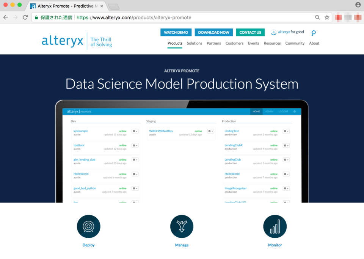Open the Resources menu

[x=272, y=43]
